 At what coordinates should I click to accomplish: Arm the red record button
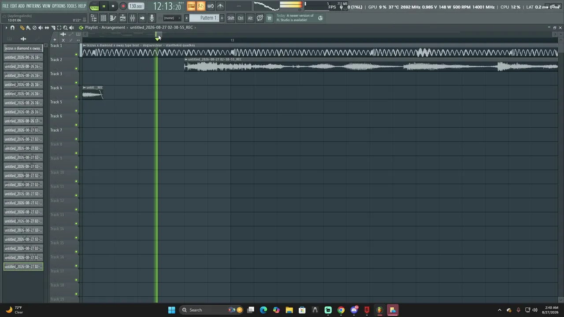[123, 6]
